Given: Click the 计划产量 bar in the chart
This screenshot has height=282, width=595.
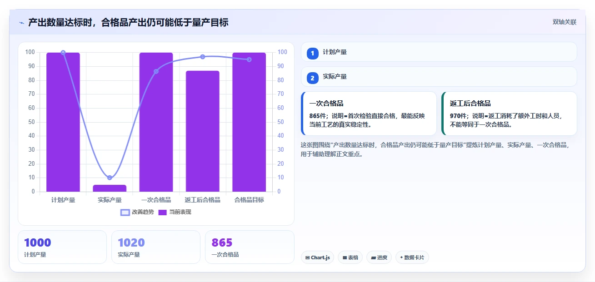Looking at the screenshot, I should (x=63, y=122).
